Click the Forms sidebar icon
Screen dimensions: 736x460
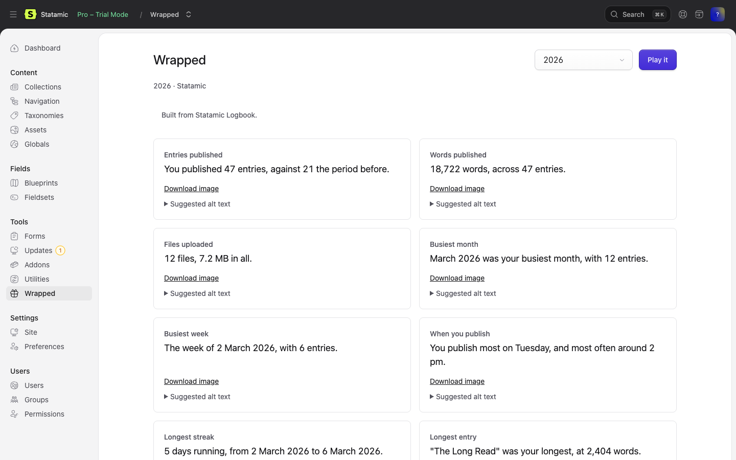(14, 236)
